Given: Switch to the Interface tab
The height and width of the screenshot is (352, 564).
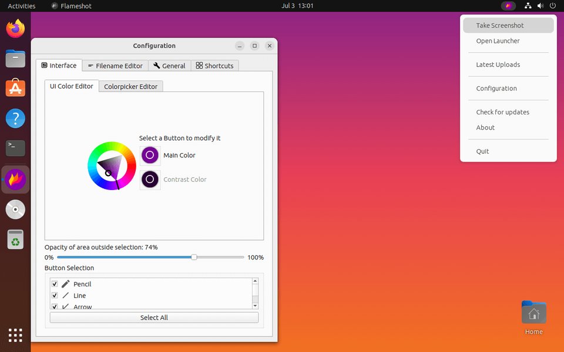Looking at the screenshot, I should (x=59, y=65).
